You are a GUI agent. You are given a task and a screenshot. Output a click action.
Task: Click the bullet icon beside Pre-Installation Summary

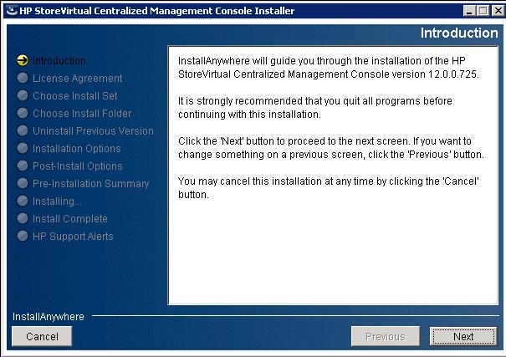pos(23,183)
